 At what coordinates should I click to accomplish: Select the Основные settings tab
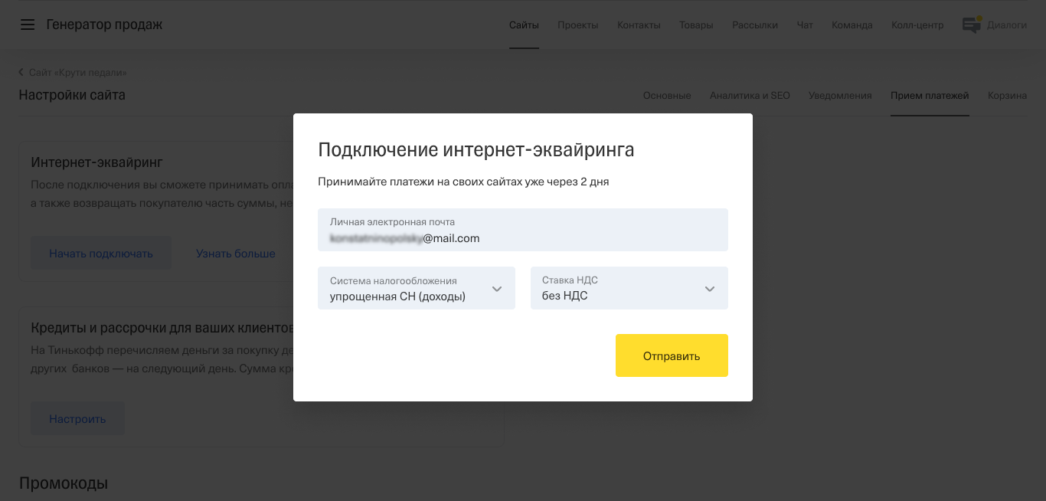click(667, 96)
